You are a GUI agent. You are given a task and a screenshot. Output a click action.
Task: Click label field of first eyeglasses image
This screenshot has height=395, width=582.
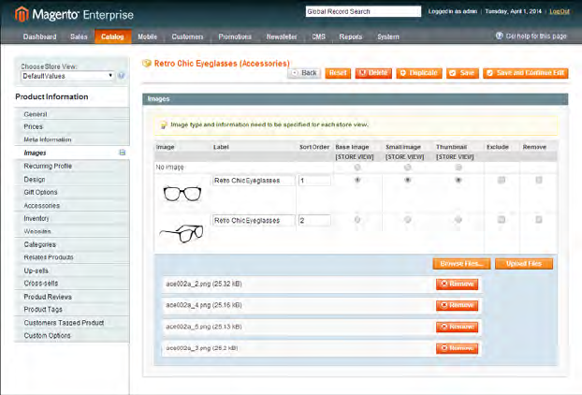click(254, 181)
